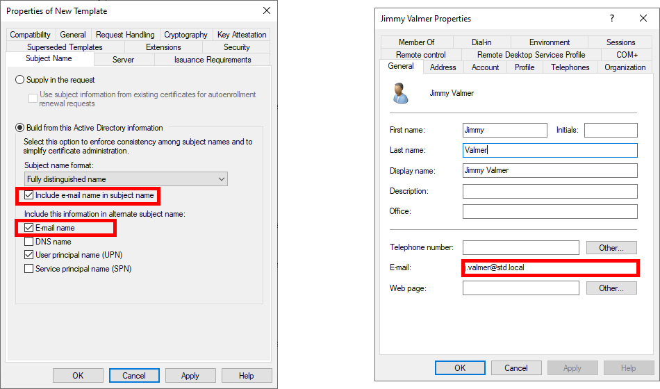Click the Web page field

coord(520,288)
